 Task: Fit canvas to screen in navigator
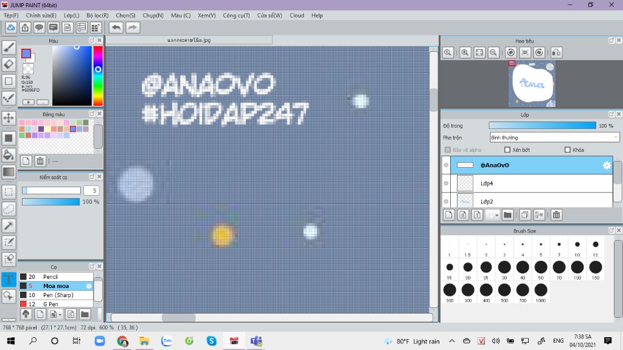pos(479,52)
